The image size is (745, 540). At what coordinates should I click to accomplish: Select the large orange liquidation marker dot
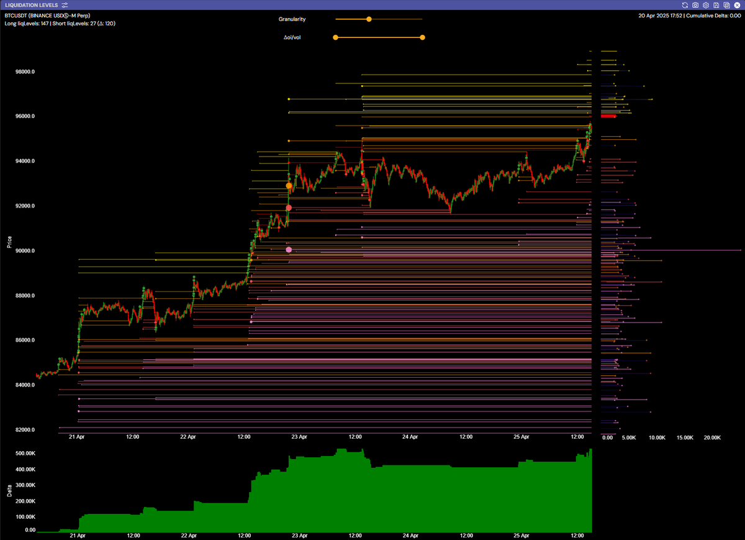point(289,186)
